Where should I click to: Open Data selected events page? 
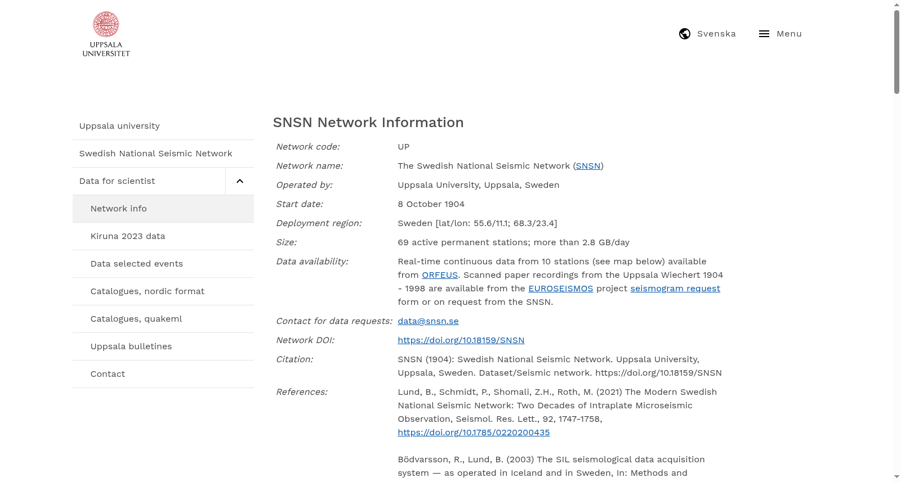click(163, 264)
